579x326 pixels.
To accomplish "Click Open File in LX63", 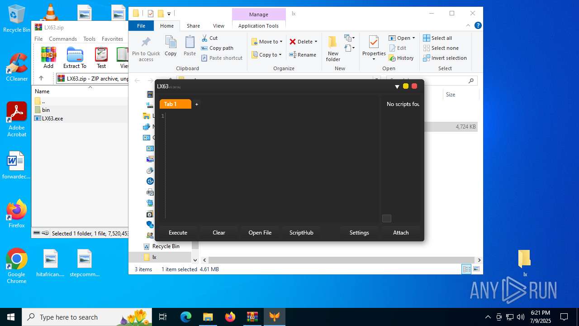I will point(260,233).
